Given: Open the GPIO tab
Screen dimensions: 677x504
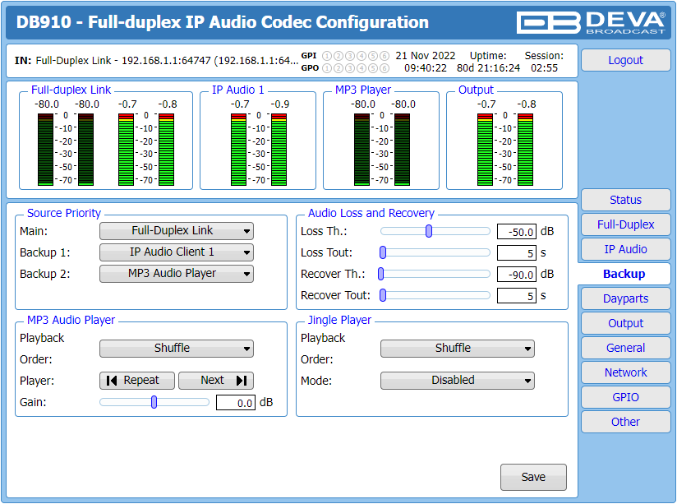Looking at the screenshot, I should click(x=625, y=397).
